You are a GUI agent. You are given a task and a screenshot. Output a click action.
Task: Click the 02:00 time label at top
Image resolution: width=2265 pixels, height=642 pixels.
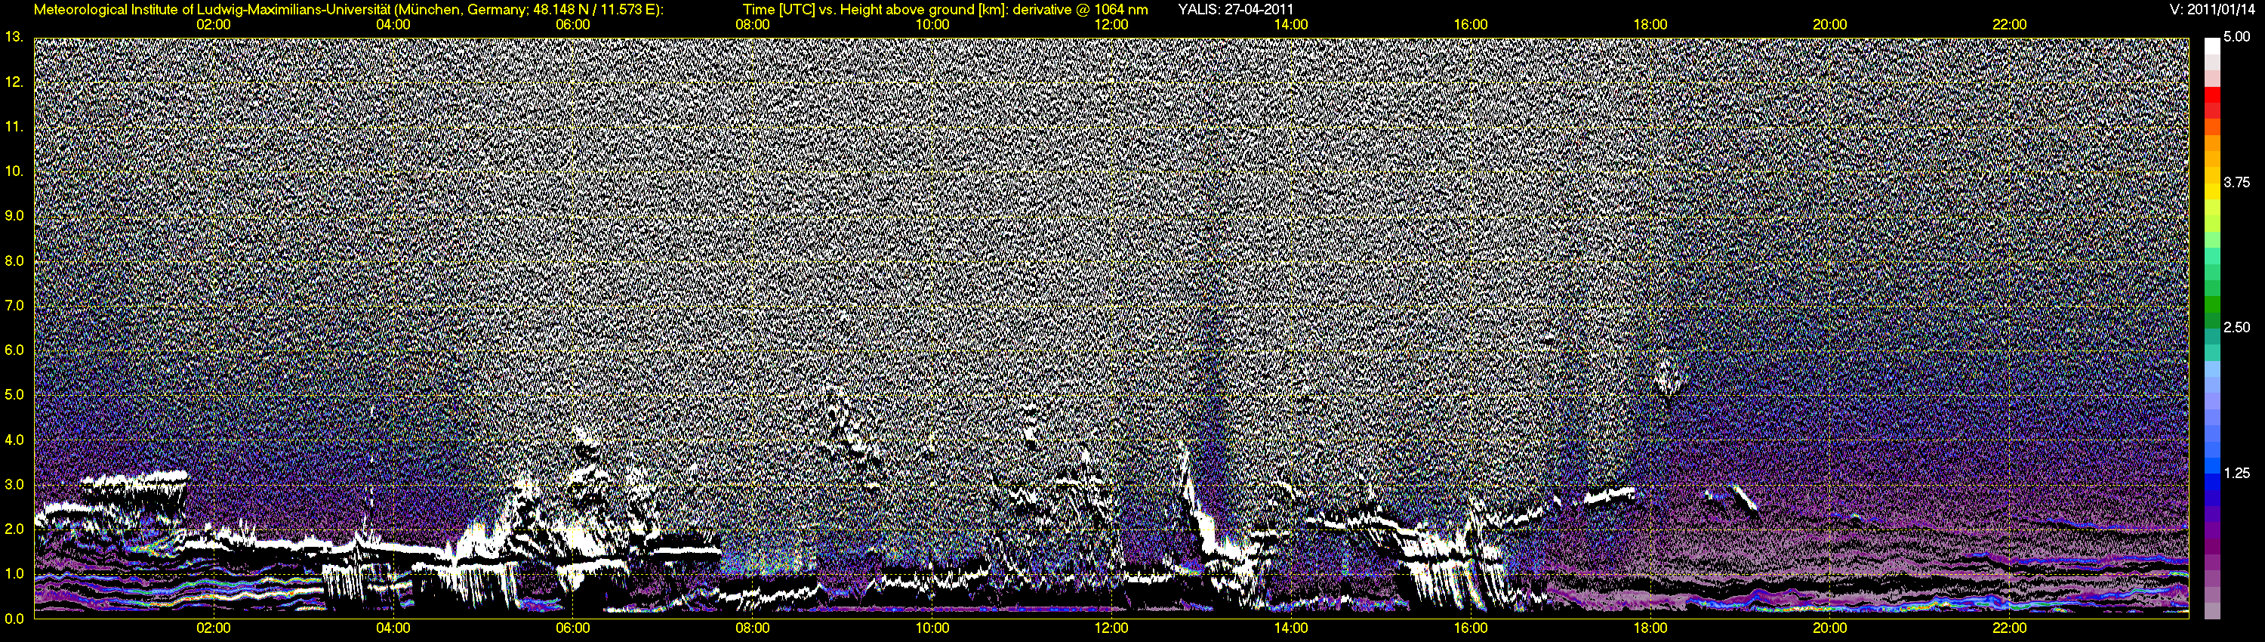tap(213, 25)
